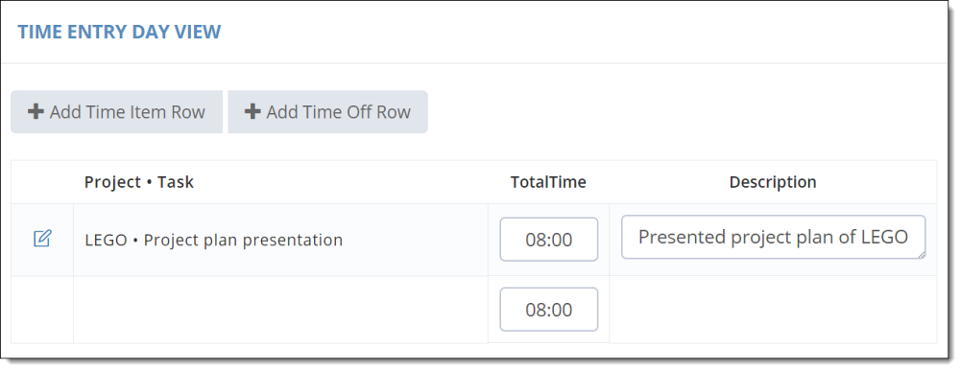The height and width of the screenshot is (370, 960).
Task: Add a new time off row
Action: 327,112
